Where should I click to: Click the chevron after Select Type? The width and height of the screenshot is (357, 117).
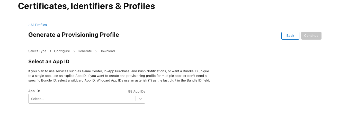pyautogui.click(x=50, y=51)
